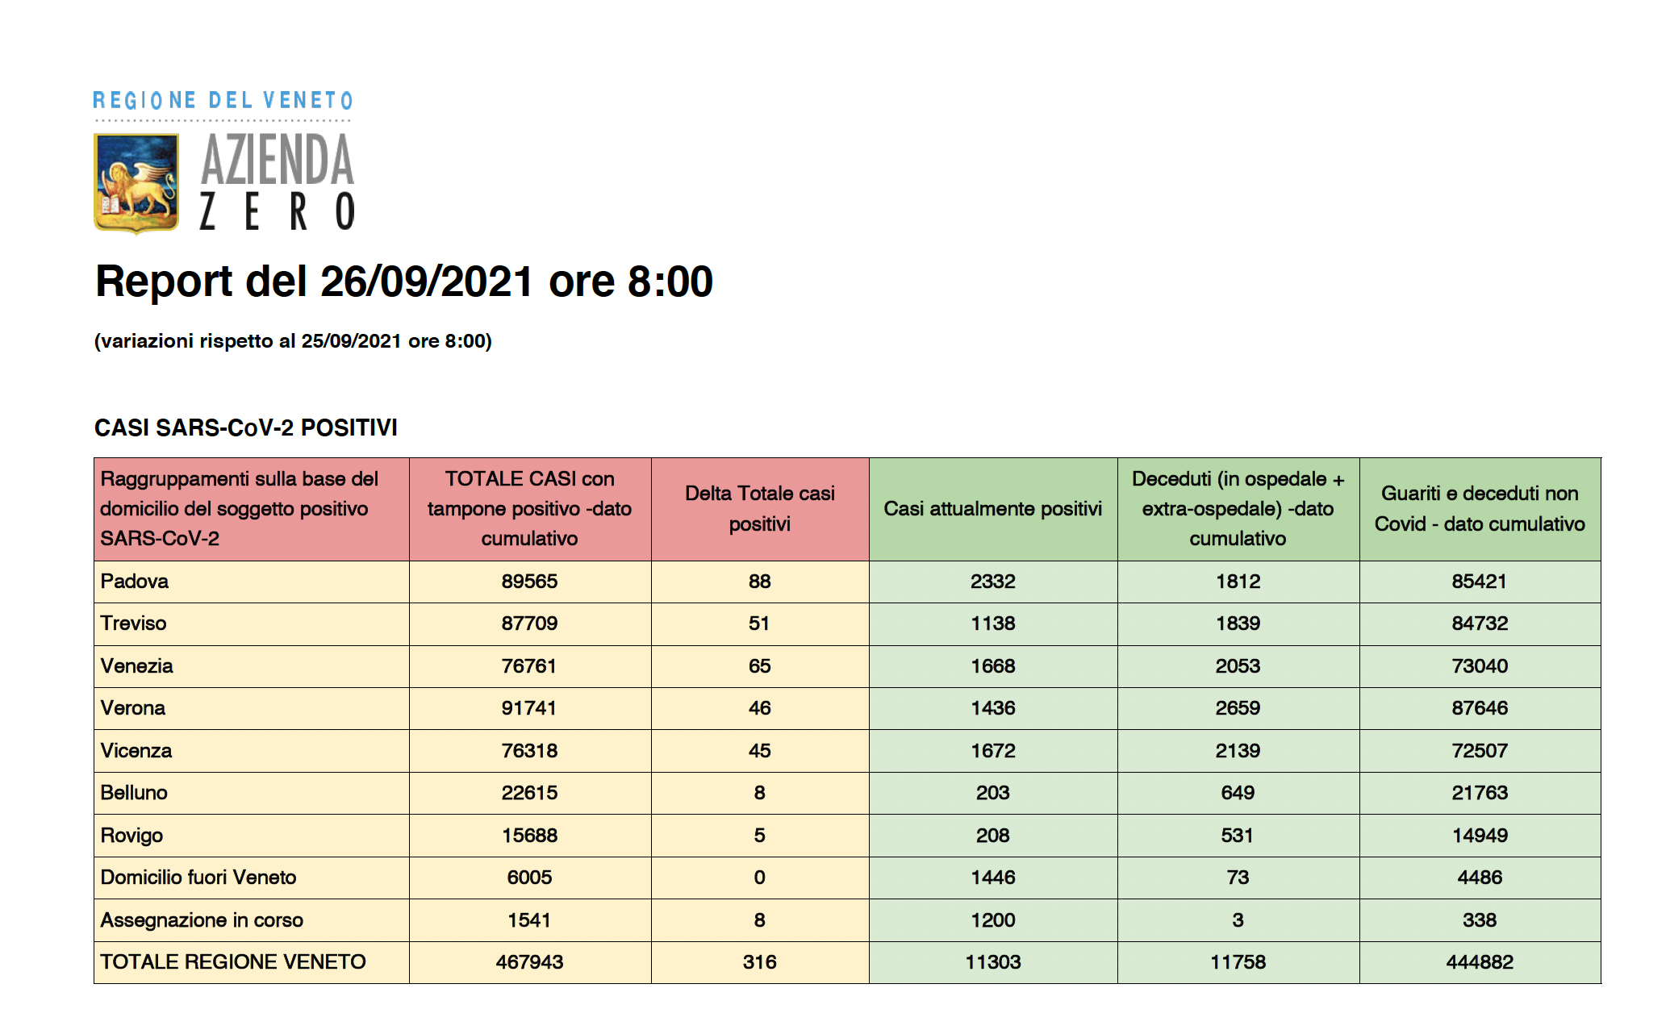Click Vicenza delta value 45

[x=760, y=751]
